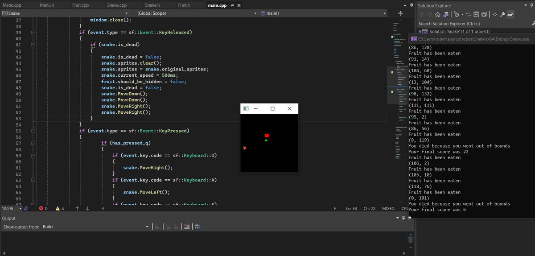
Task: Focus the Search Solution Explorer field
Action: click(x=475, y=24)
